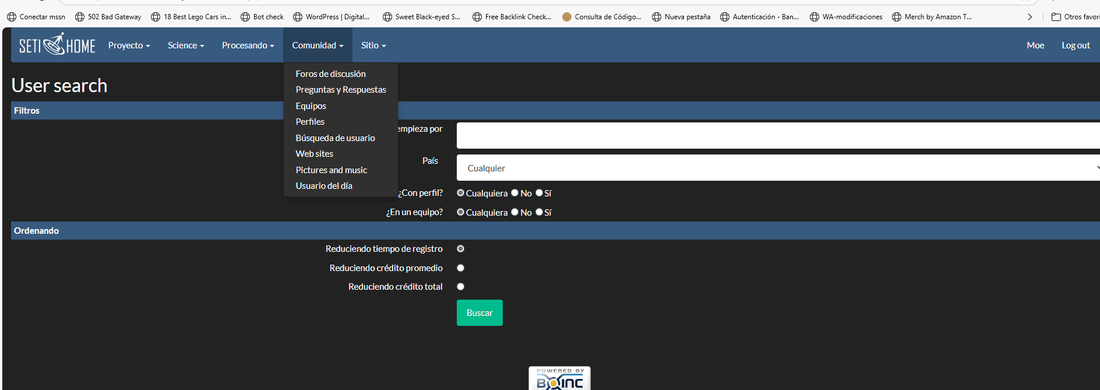
Task: Select Reduciendo crédito promedio sort option
Action: click(461, 268)
